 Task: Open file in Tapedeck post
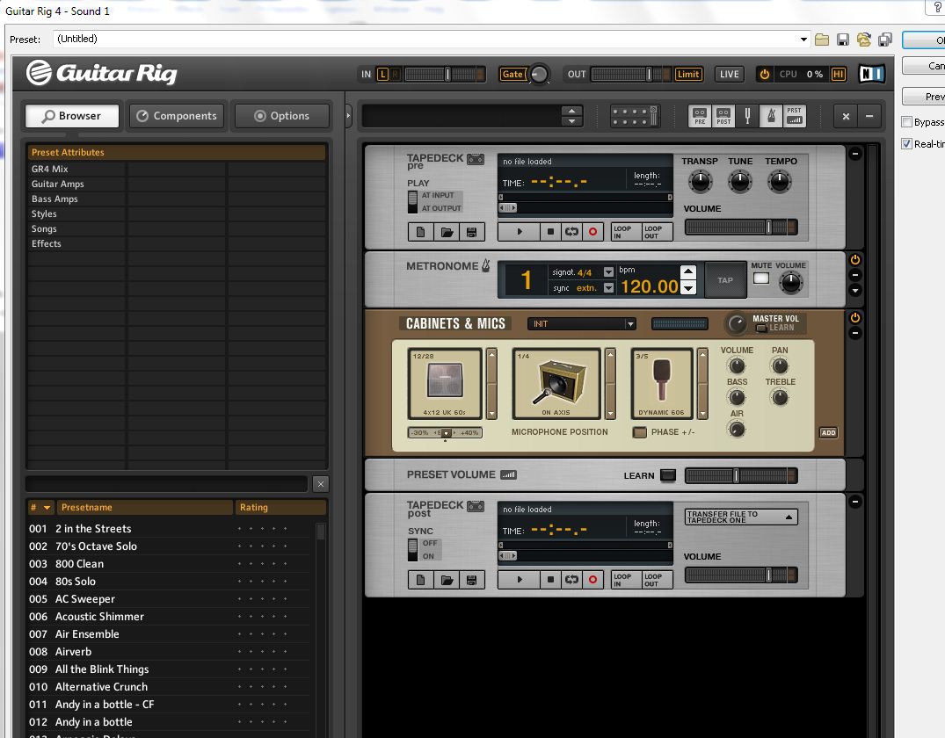(447, 580)
